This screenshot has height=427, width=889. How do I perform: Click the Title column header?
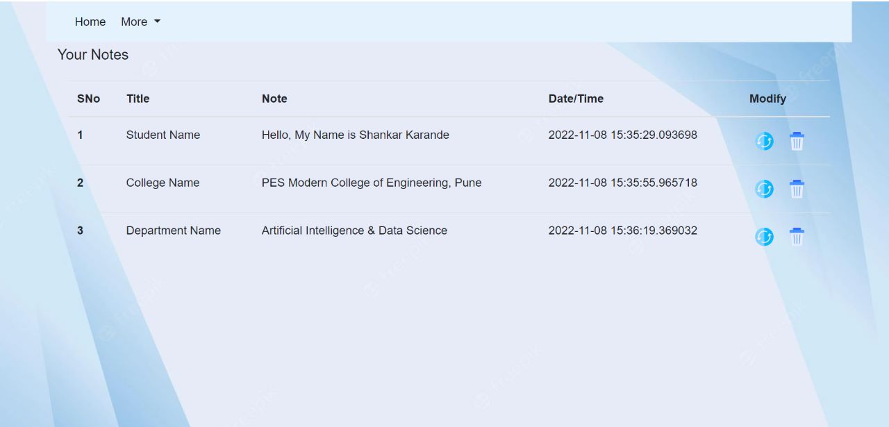(x=138, y=99)
